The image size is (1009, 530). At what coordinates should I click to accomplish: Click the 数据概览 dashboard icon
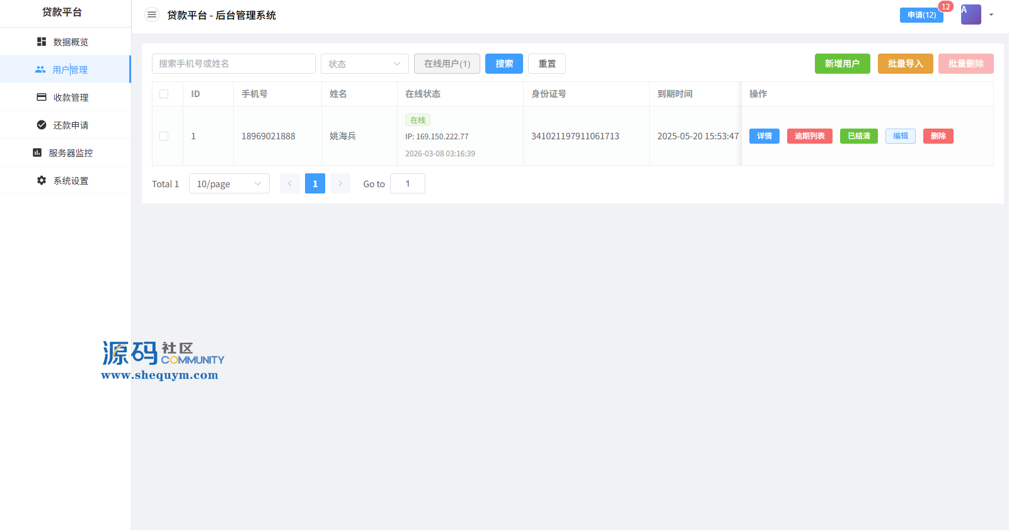(42, 42)
